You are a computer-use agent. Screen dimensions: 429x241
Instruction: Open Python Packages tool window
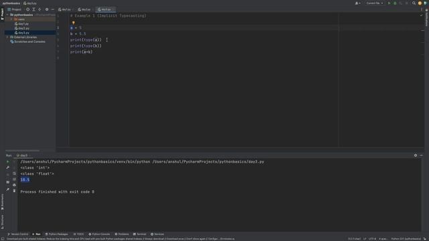point(56,234)
